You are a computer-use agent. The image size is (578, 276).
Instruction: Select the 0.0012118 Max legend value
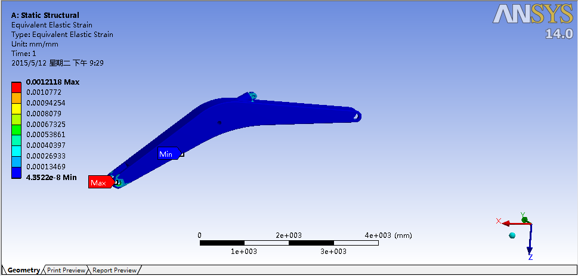click(52, 82)
